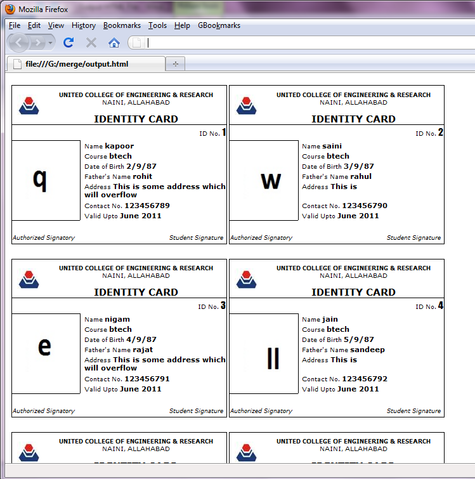Viewport: 475px width, 479px height.
Task: Click 'IDENTITY CARD' heading on kapoor's card
Action: click(x=136, y=119)
